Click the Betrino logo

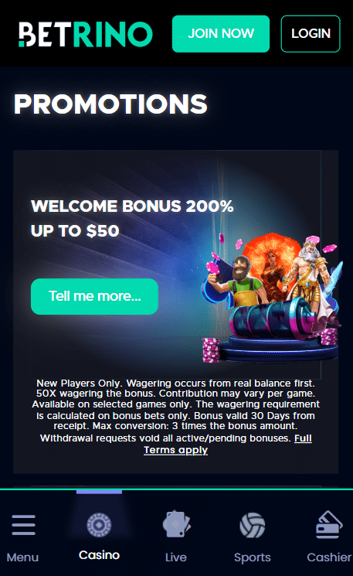tap(86, 34)
